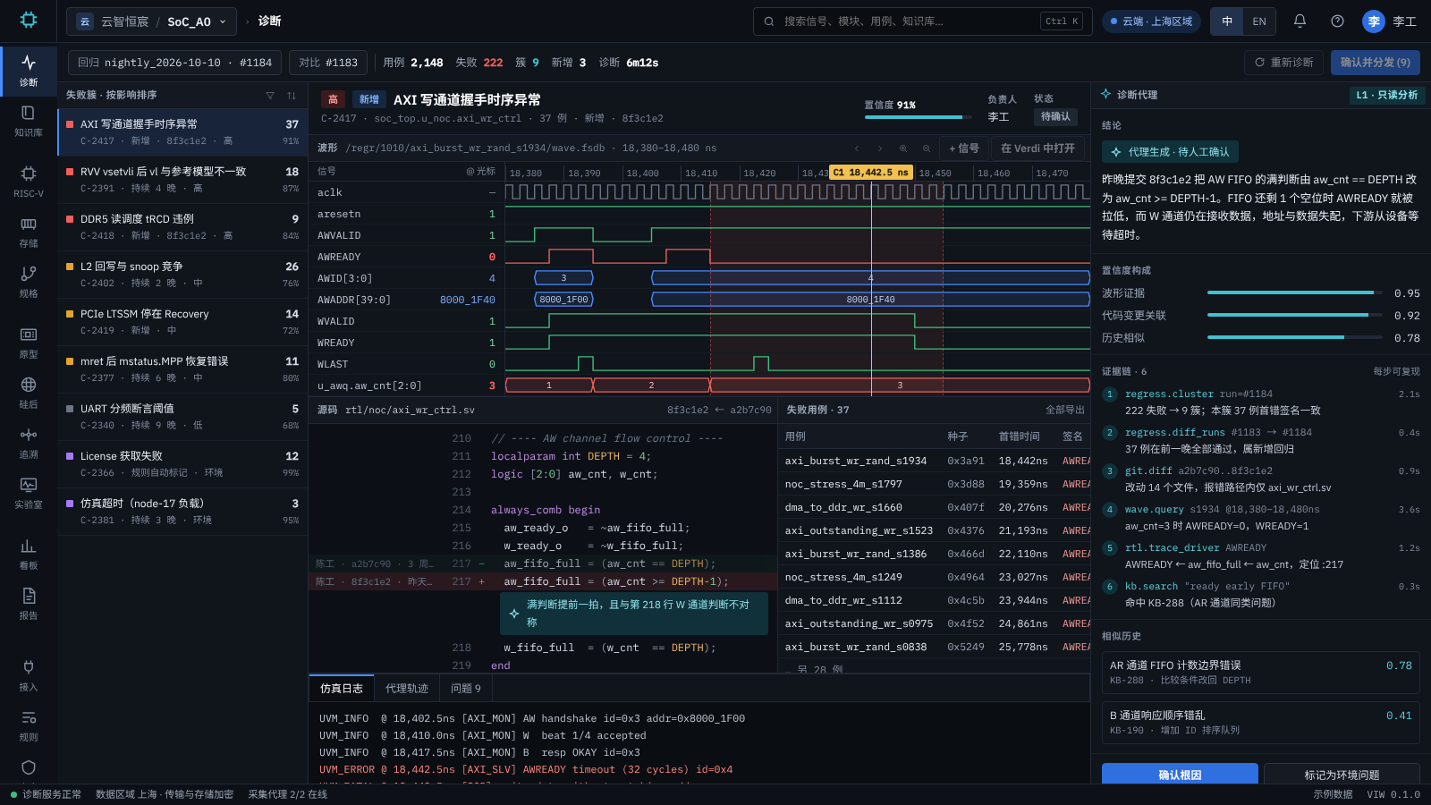Click the 确认根因 button
This screenshot has height=805, width=1431.
[x=1180, y=774]
